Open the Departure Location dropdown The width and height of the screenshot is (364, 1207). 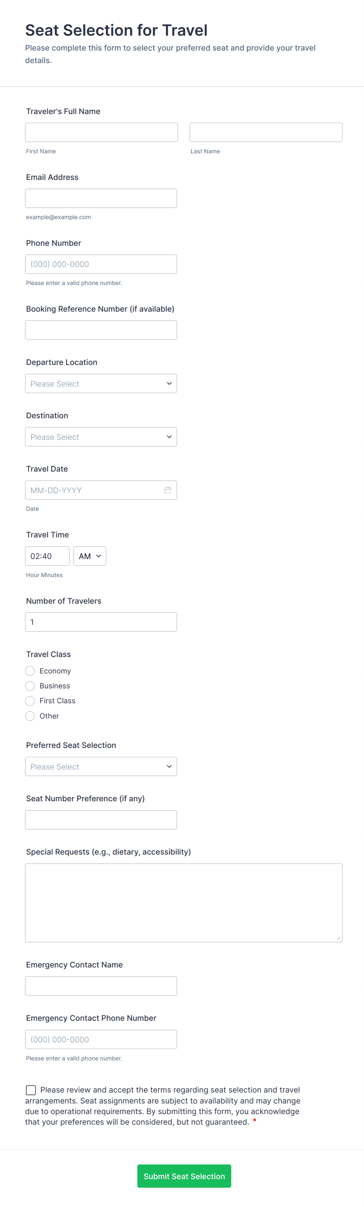tap(101, 383)
